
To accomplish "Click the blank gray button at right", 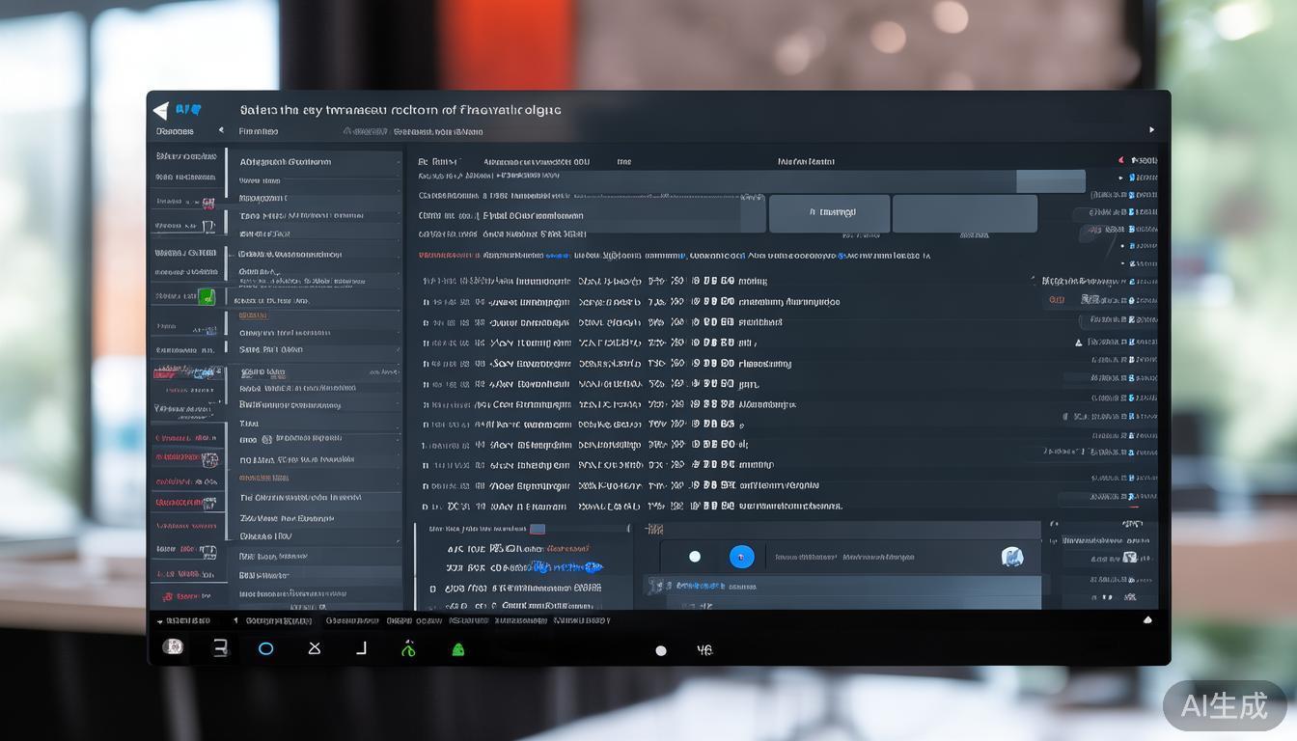I will 964,213.
